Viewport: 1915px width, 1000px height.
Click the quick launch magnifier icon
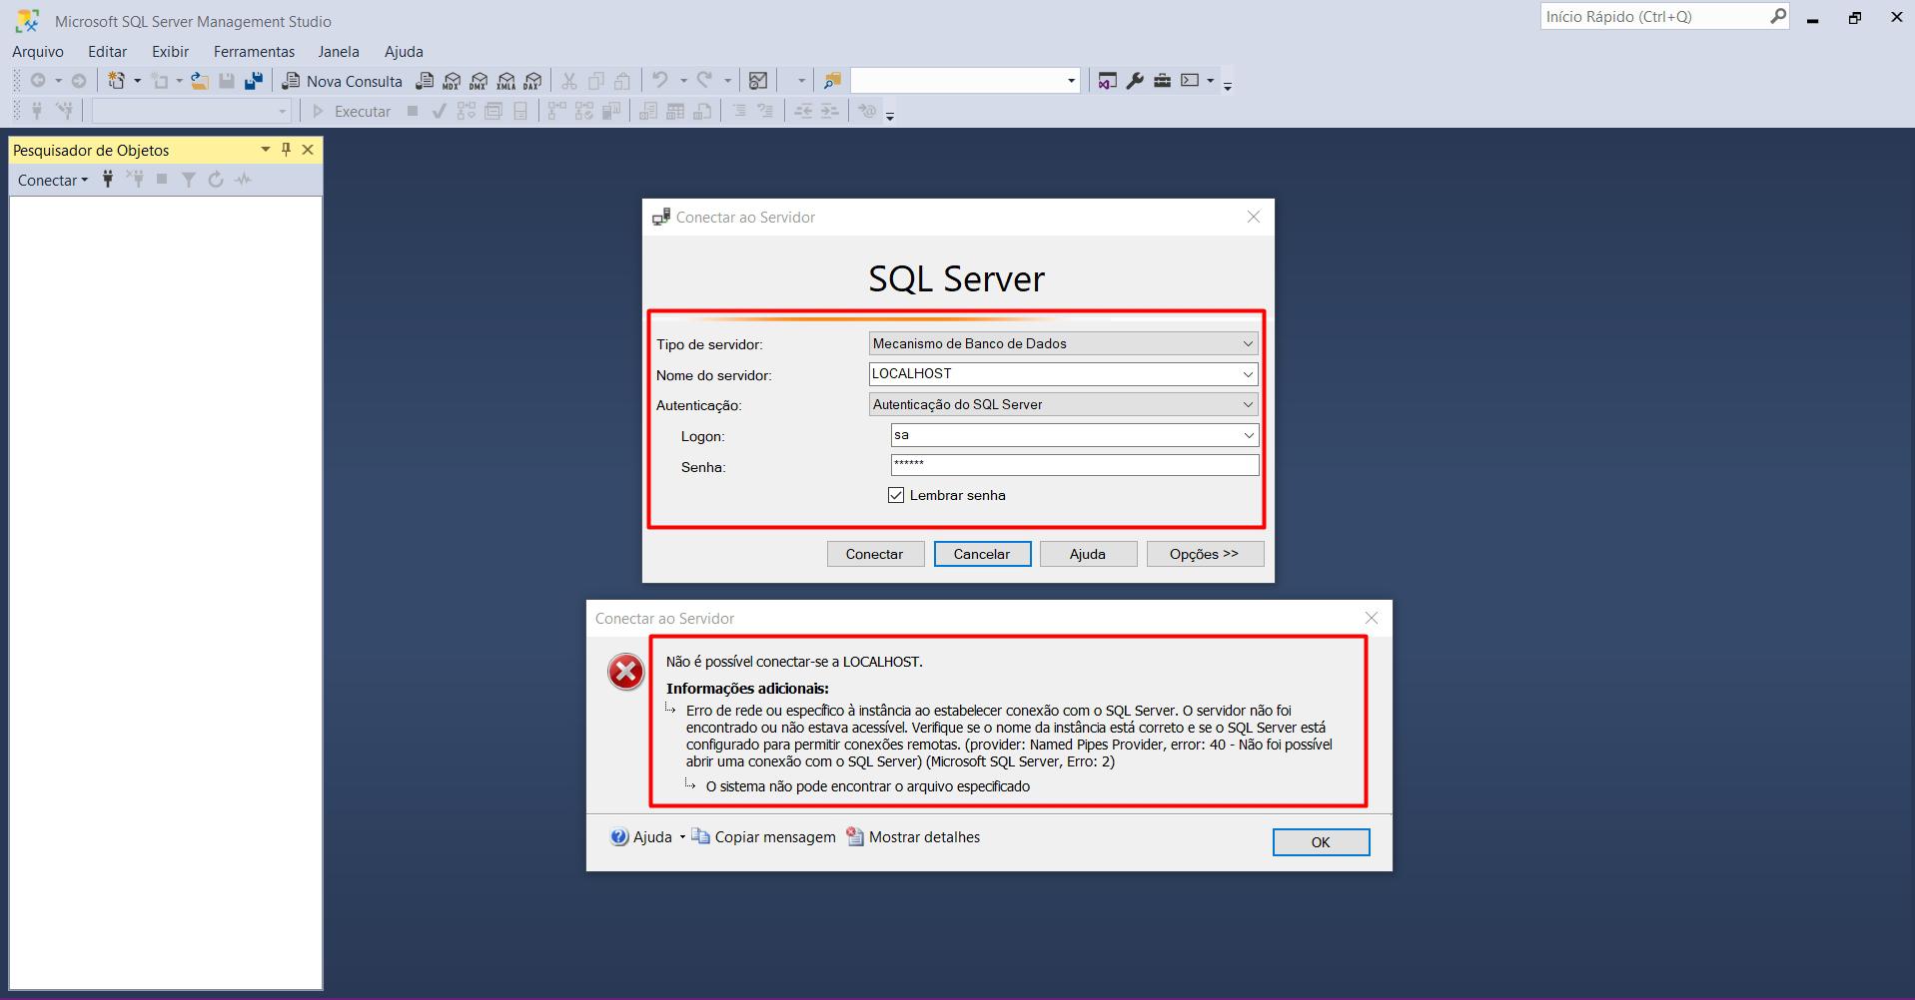[x=1778, y=17]
